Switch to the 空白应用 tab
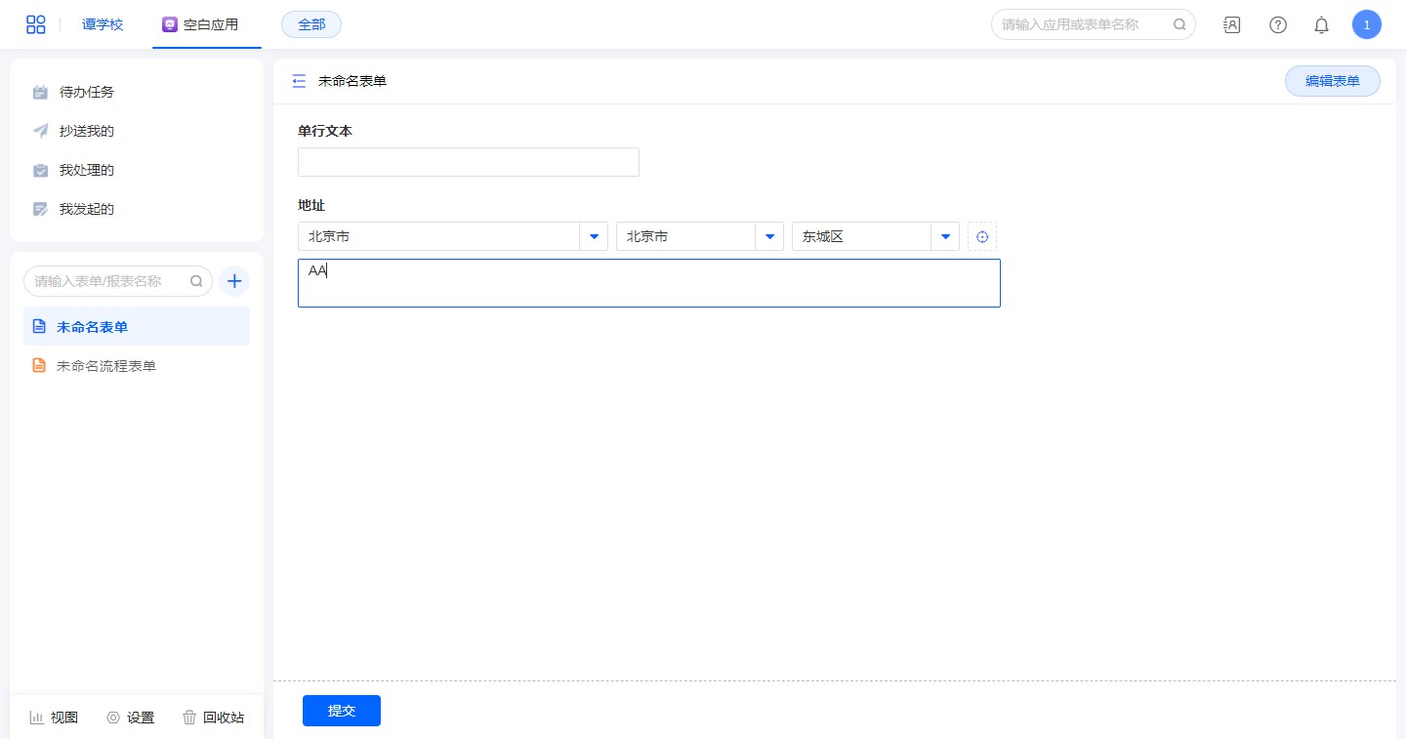The height and width of the screenshot is (739, 1406). click(201, 24)
